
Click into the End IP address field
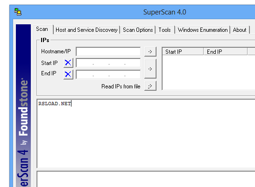tap(108, 74)
